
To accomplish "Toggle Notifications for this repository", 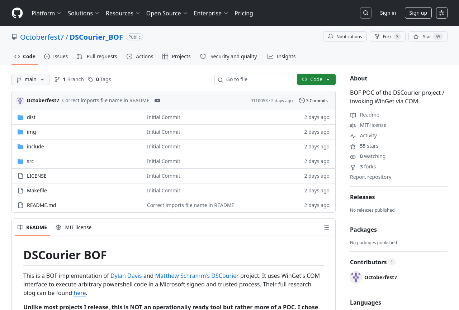I will [345, 36].
